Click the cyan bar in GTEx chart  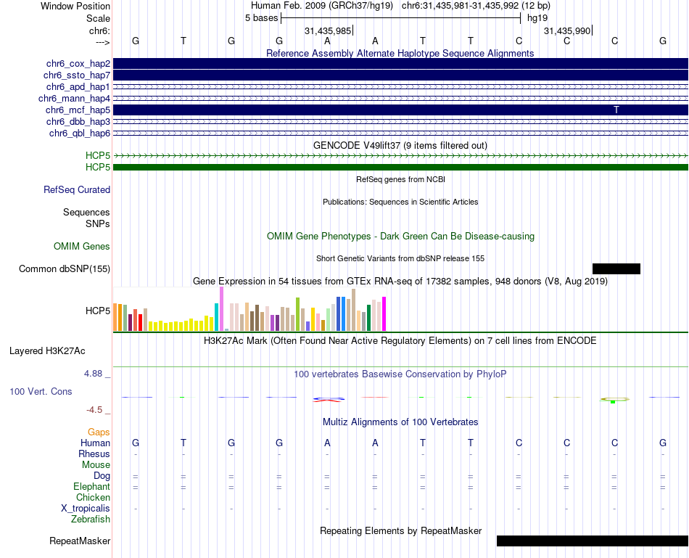click(217, 317)
